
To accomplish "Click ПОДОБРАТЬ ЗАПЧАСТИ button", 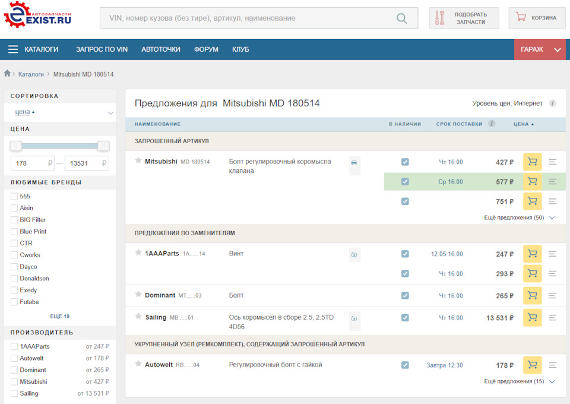I will coord(464,18).
